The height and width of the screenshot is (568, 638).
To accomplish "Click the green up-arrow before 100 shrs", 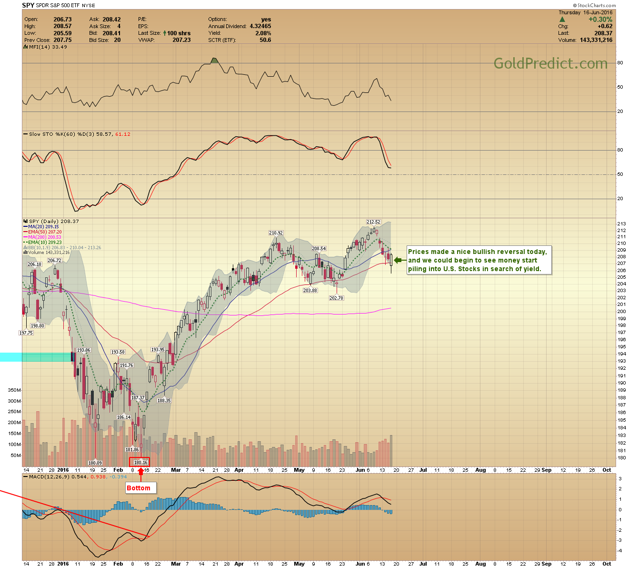I will point(165,33).
